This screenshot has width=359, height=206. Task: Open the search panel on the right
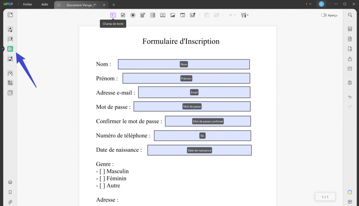[350, 15]
